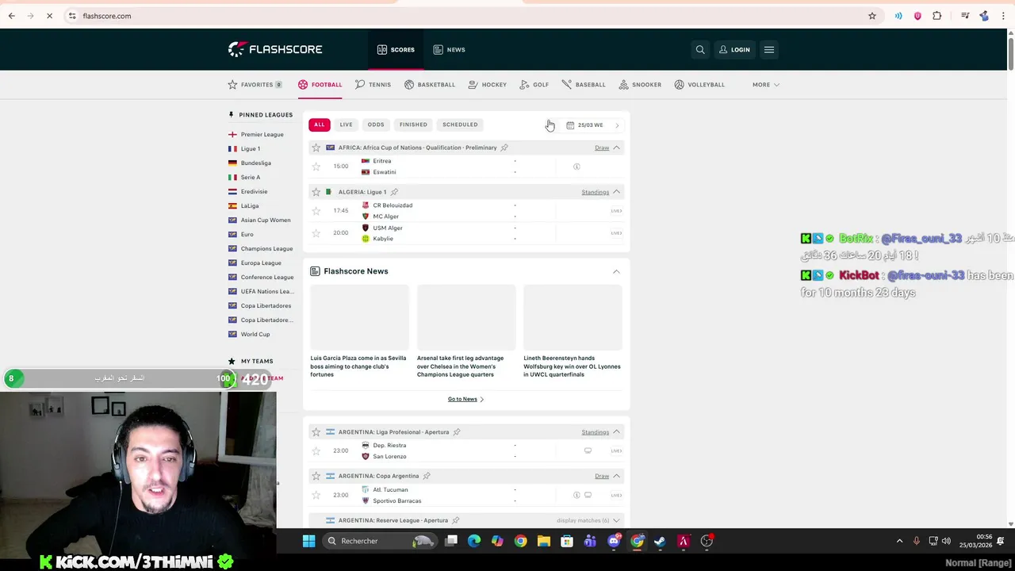Favorite the Eritrea vs Eswatini match star
This screenshot has height=571, width=1015.
click(x=316, y=167)
